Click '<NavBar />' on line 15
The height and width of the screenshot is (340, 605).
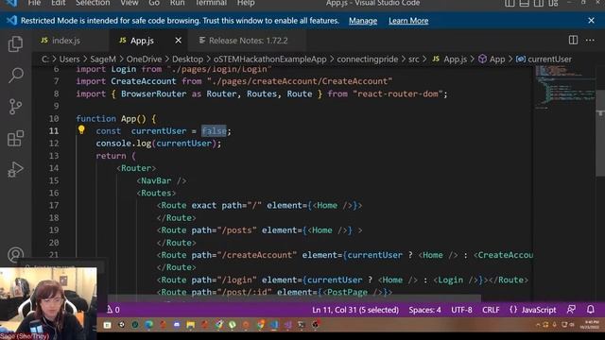[162, 180]
